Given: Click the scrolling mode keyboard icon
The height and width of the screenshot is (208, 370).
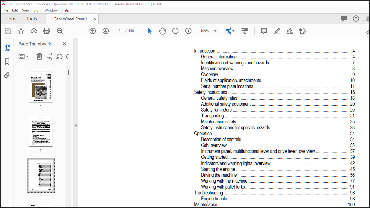Looking at the screenshot, I should click(245, 31).
